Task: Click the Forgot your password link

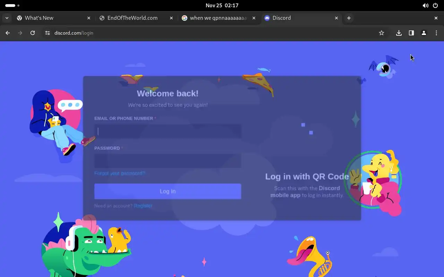Action: pos(120,173)
